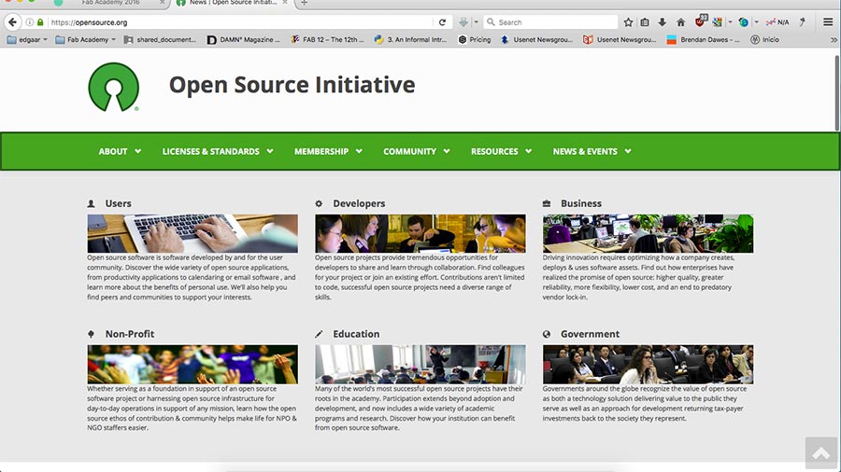The height and width of the screenshot is (472, 841).
Task: Click the Users person icon
Action: tap(92, 204)
